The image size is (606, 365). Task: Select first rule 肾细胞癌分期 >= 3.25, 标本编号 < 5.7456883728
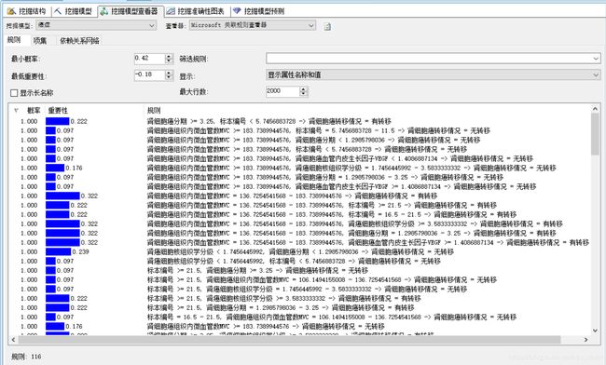click(x=269, y=121)
